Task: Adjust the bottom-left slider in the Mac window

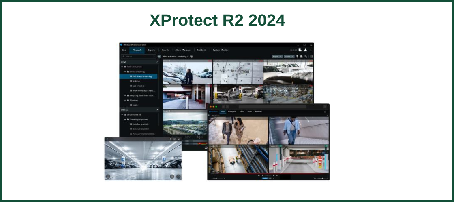Action: [217, 178]
